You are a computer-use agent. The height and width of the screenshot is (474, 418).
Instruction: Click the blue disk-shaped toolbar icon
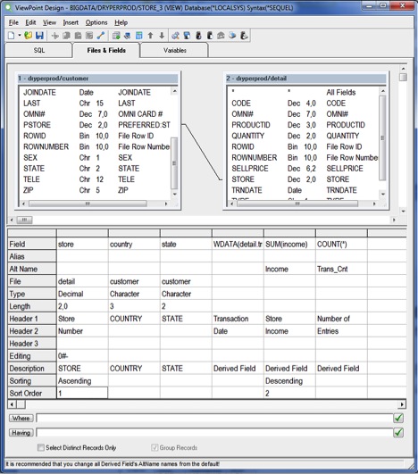click(232, 36)
